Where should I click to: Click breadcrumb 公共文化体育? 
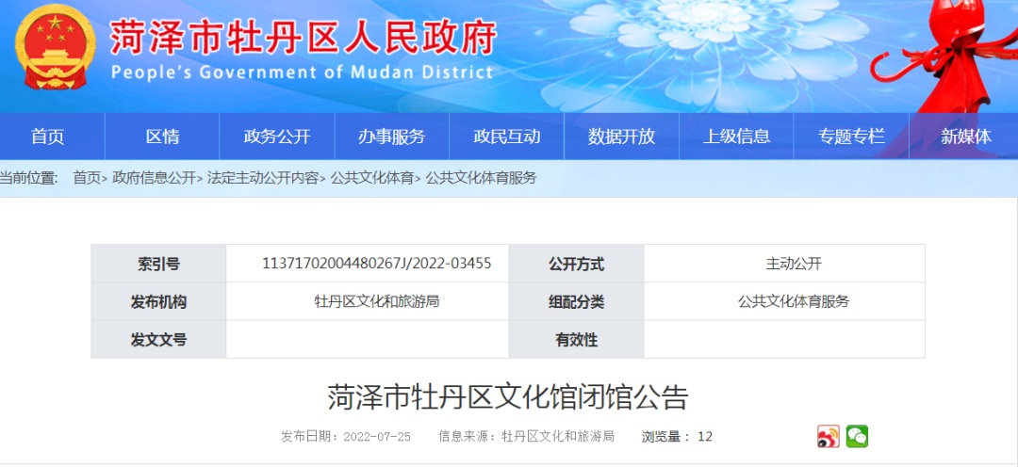click(x=372, y=178)
